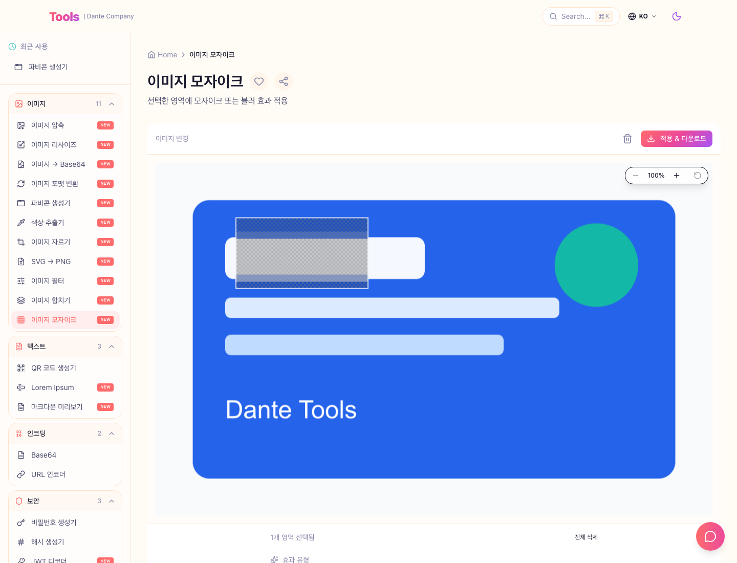This screenshot has height=563, width=737.
Task: Open 파비콘 생성기 in the 이미지 section
Action: pyautogui.click(x=65, y=203)
